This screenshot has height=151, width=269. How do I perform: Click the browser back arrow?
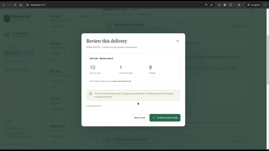click(x=4, y=5)
